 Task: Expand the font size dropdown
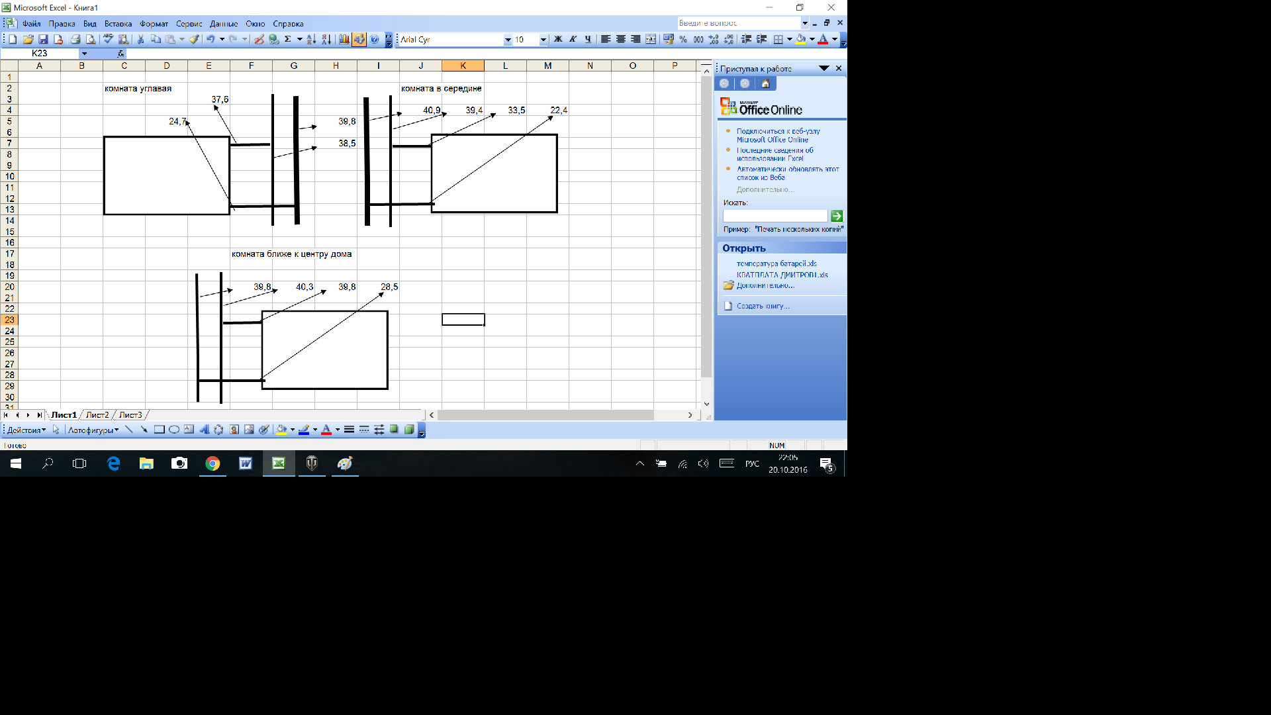543,40
